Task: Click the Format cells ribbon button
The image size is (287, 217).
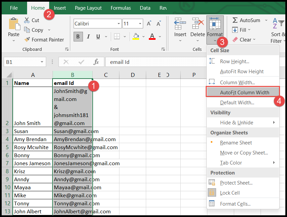Action: 215,30
